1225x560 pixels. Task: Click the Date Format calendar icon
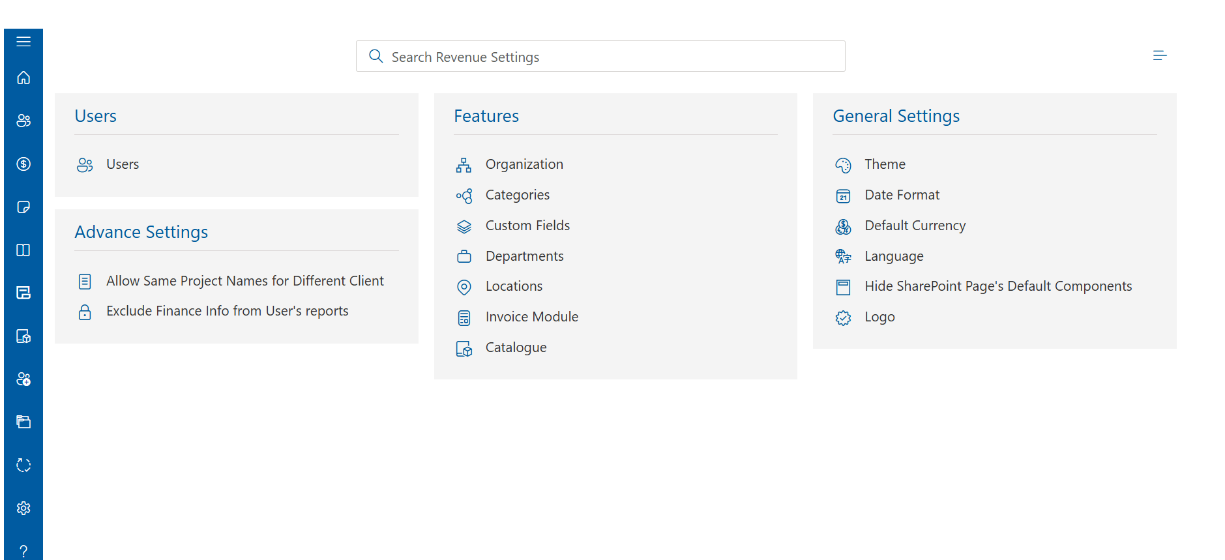(843, 196)
